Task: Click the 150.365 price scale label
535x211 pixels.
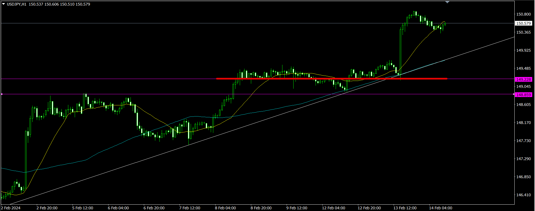Action: tap(524, 32)
